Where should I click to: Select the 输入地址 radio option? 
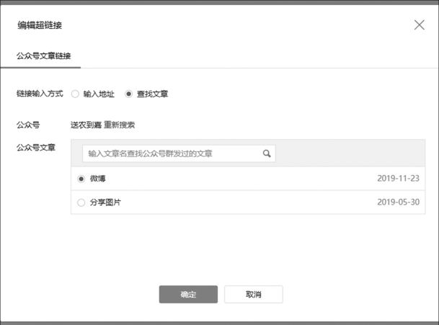[x=75, y=94]
